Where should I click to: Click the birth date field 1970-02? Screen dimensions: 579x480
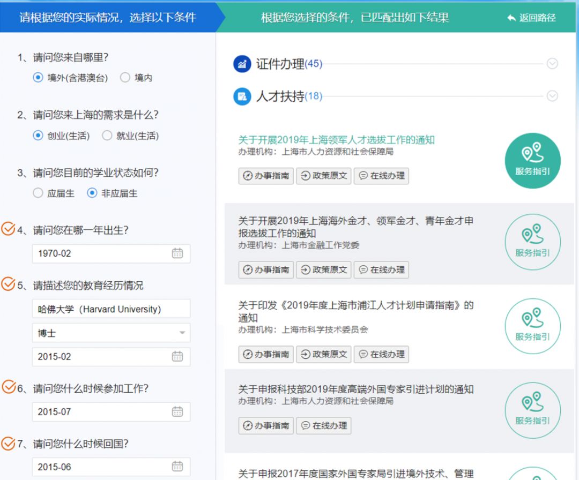[111, 253]
